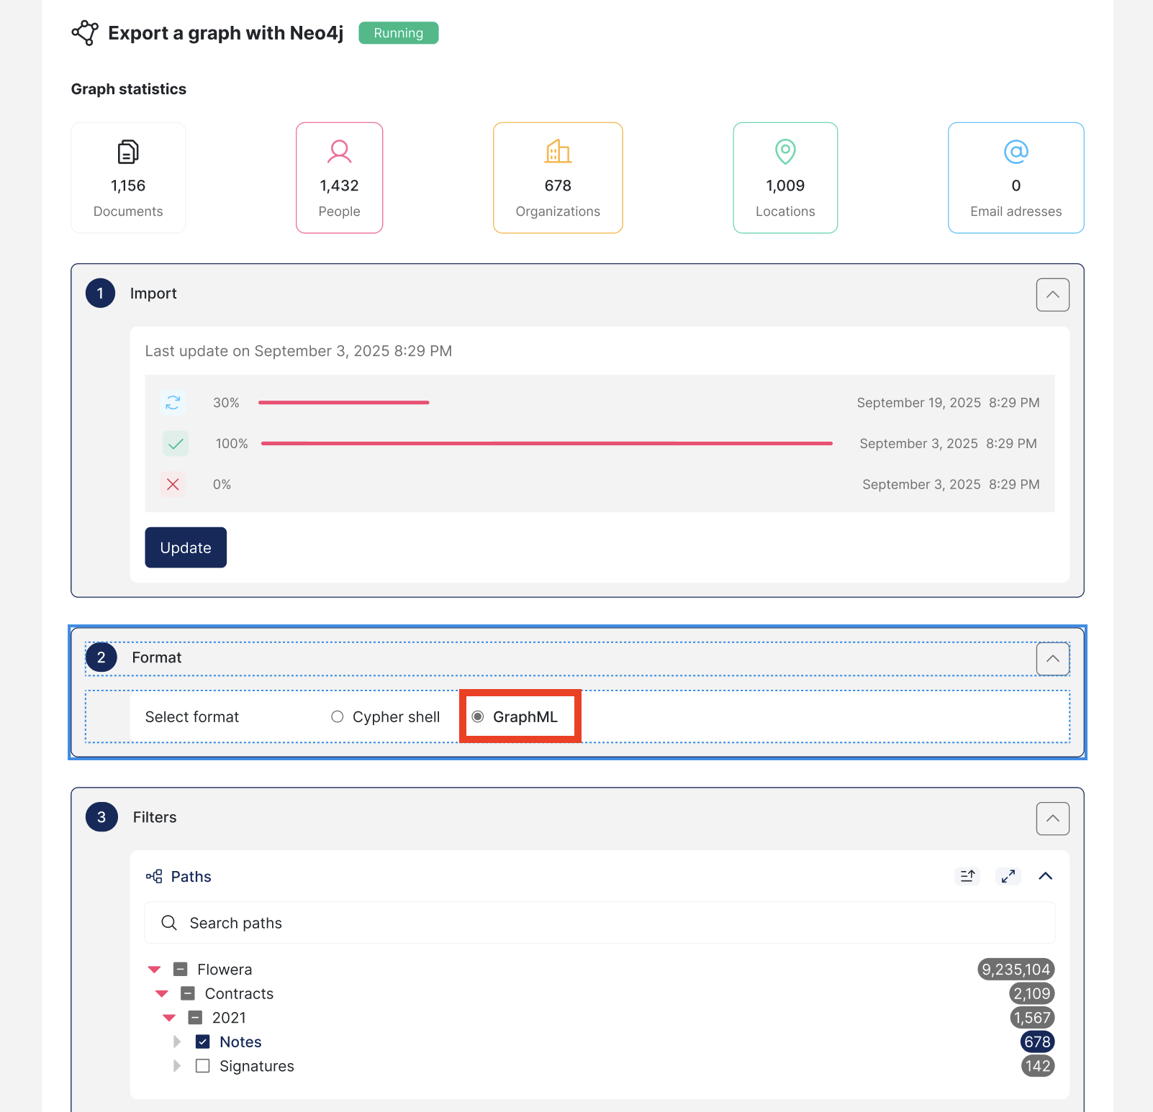Select the People icon in graph statistics
The width and height of the screenshot is (1153, 1112).
339,152
